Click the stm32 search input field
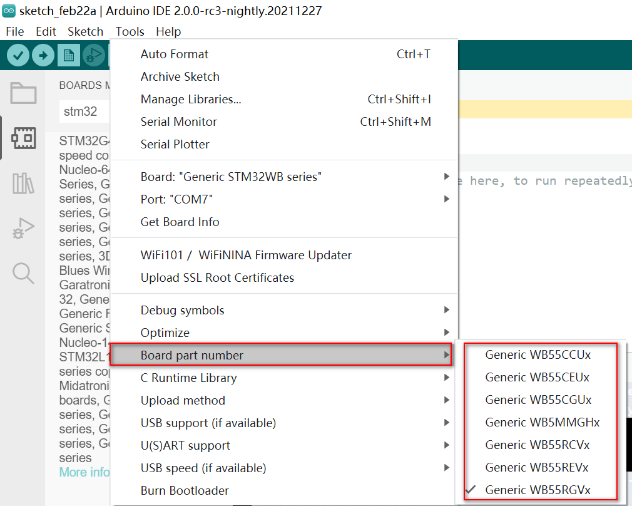 [x=80, y=111]
